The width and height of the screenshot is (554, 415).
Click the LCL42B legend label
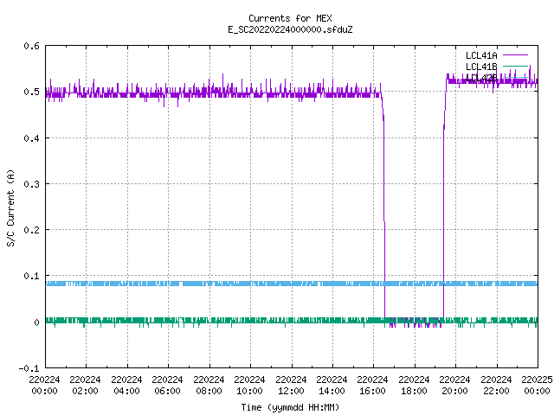pyautogui.click(x=481, y=78)
